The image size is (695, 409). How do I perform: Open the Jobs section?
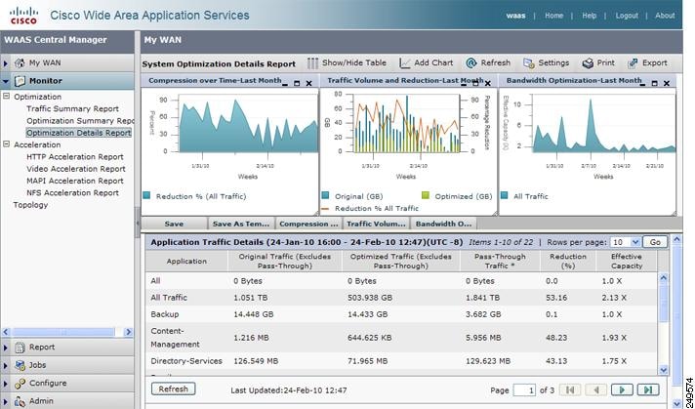point(38,365)
